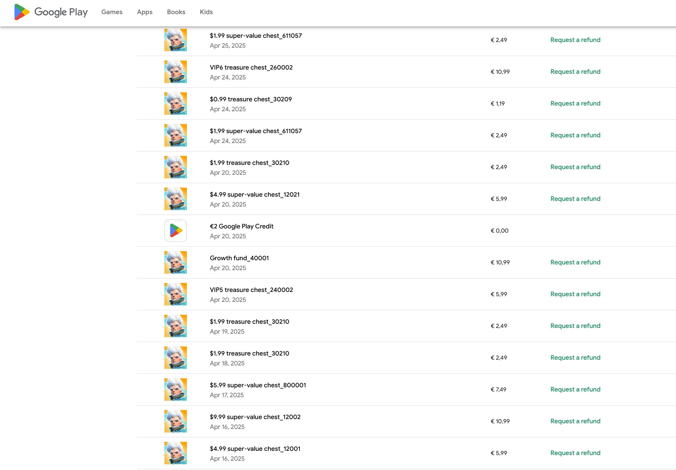Open the $9.99 super-value chest_12002 title
The width and height of the screenshot is (676, 470).
255,417
